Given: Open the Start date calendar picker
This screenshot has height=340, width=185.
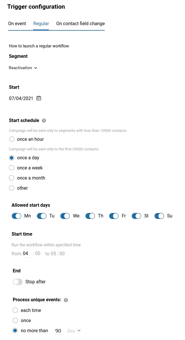Looking at the screenshot, I should pos(39,98).
